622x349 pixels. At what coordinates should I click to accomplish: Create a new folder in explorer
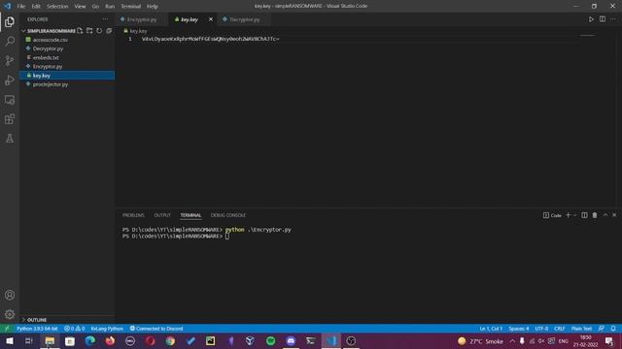(89, 31)
